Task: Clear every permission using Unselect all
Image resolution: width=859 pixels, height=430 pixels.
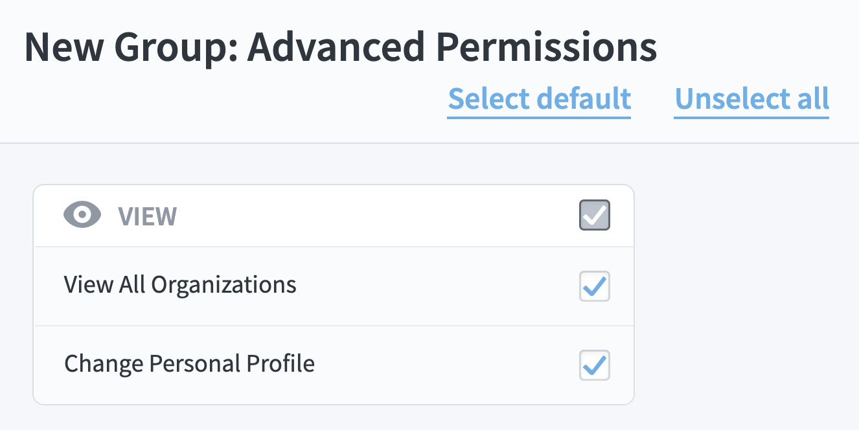Action: pos(751,99)
